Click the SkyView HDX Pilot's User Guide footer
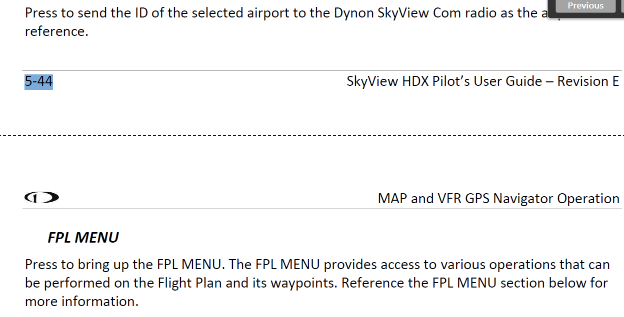The image size is (624, 317). tap(482, 81)
